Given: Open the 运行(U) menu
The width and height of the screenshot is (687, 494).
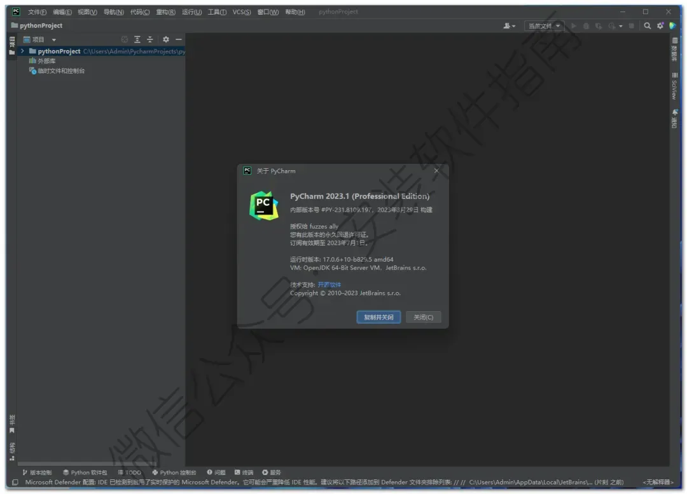Looking at the screenshot, I should click(x=191, y=12).
